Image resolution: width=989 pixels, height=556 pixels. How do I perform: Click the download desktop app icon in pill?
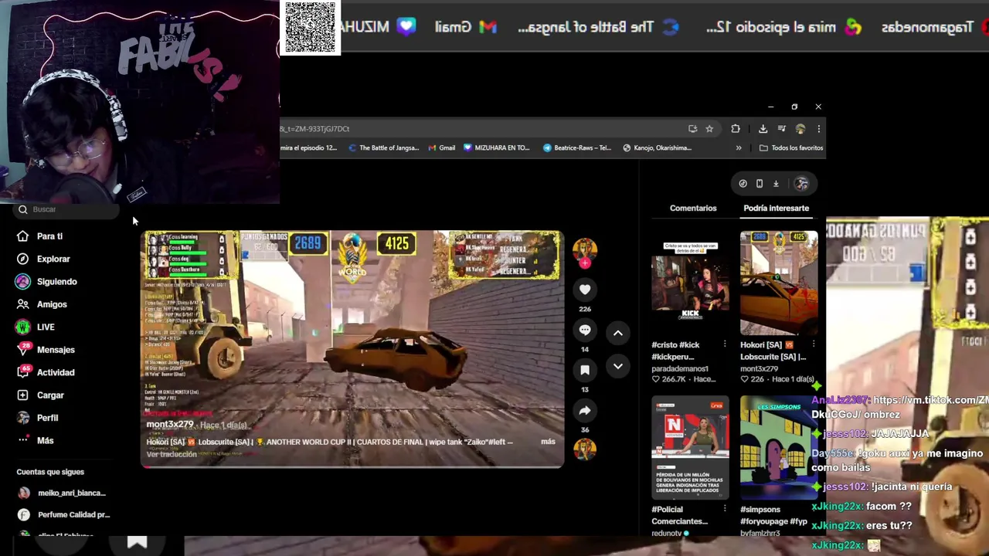point(776,184)
